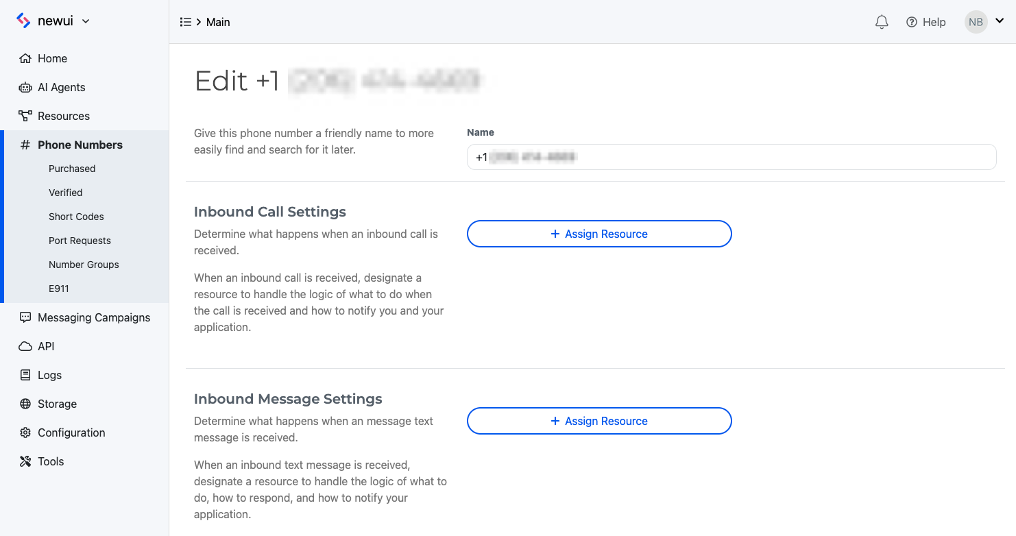Click inside the phone number Name field

pyautogui.click(x=731, y=157)
